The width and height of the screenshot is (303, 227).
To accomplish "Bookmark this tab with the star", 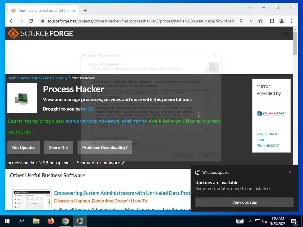I will [x=260, y=21].
